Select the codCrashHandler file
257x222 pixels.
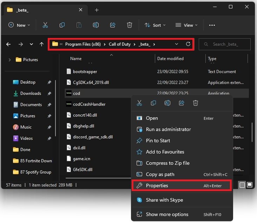click(x=89, y=104)
